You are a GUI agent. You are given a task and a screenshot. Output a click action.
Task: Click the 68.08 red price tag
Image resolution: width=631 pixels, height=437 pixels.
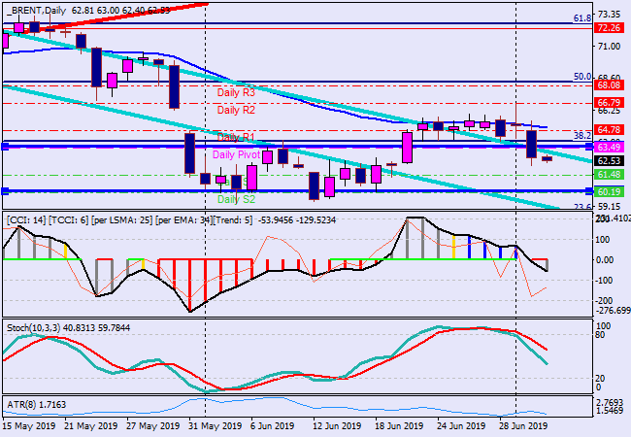(x=609, y=85)
